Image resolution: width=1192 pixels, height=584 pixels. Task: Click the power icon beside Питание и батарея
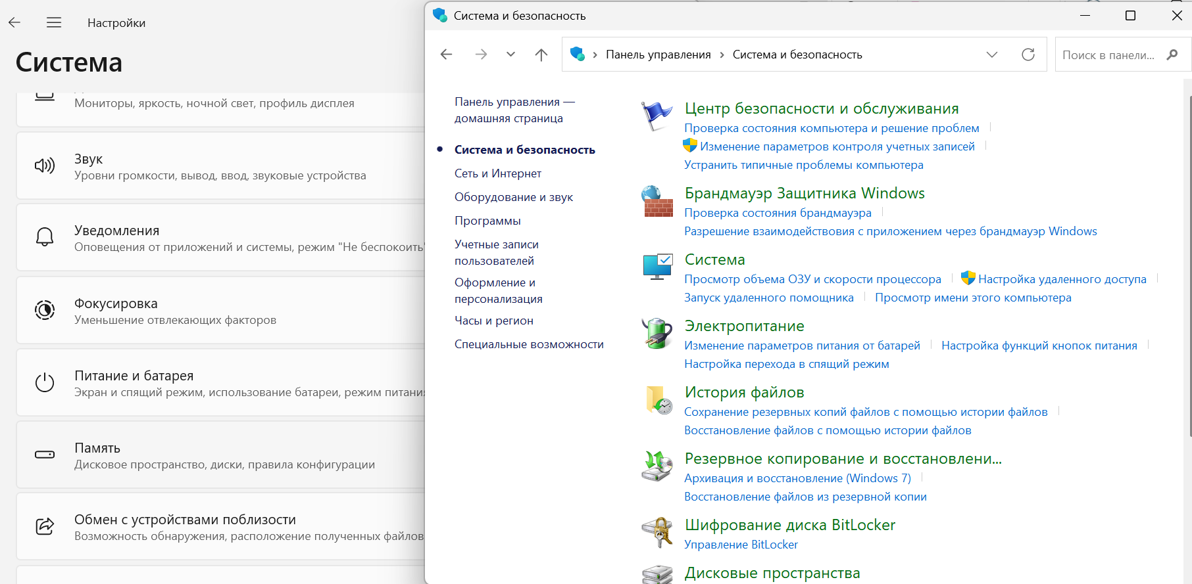pos(45,382)
